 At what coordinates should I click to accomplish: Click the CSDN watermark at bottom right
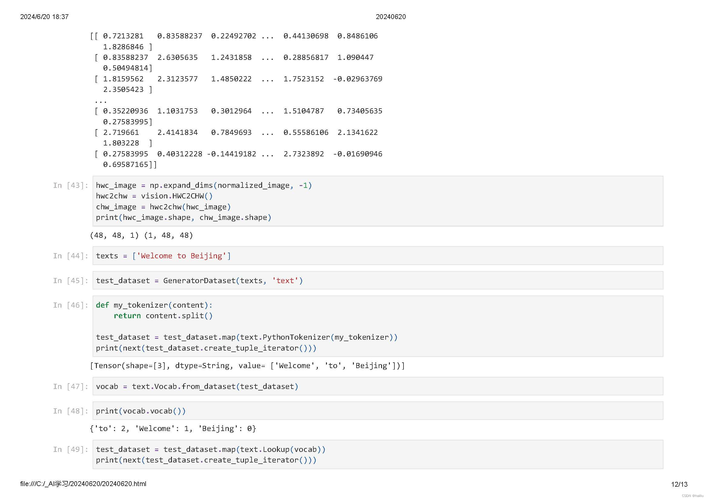coord(692,496)
